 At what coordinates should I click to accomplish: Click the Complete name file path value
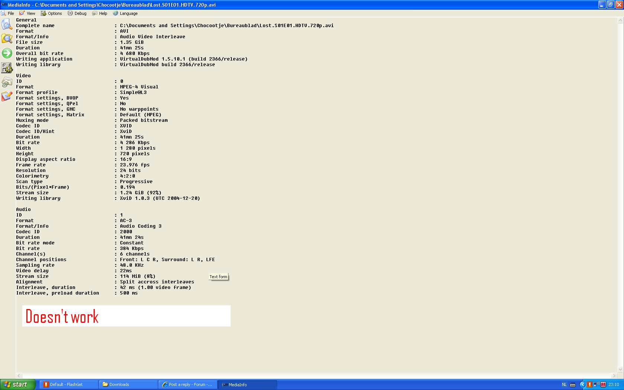point(227,26)
